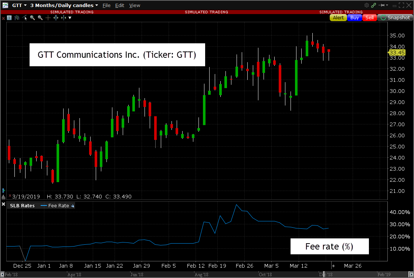
Task: Click the Mar 26 date label on axis
Action: pos(353,266)
